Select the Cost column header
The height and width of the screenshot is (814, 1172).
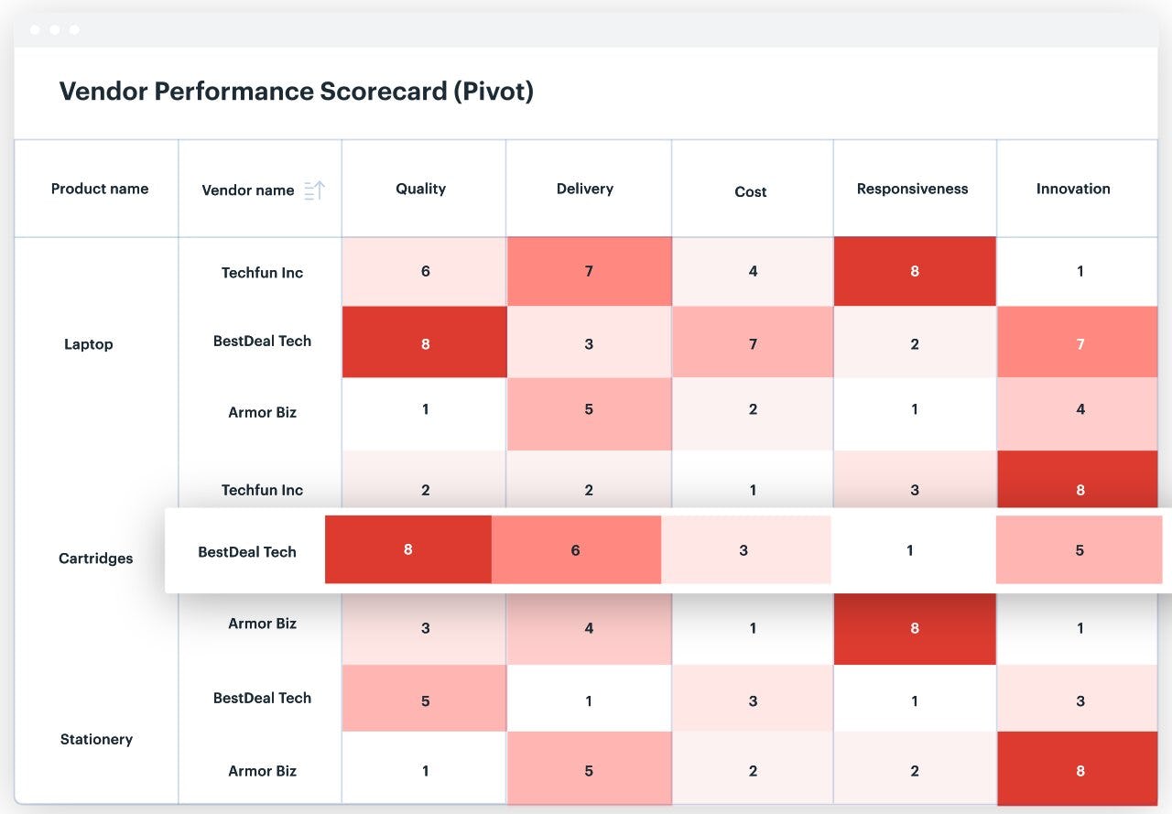point(751,191)
